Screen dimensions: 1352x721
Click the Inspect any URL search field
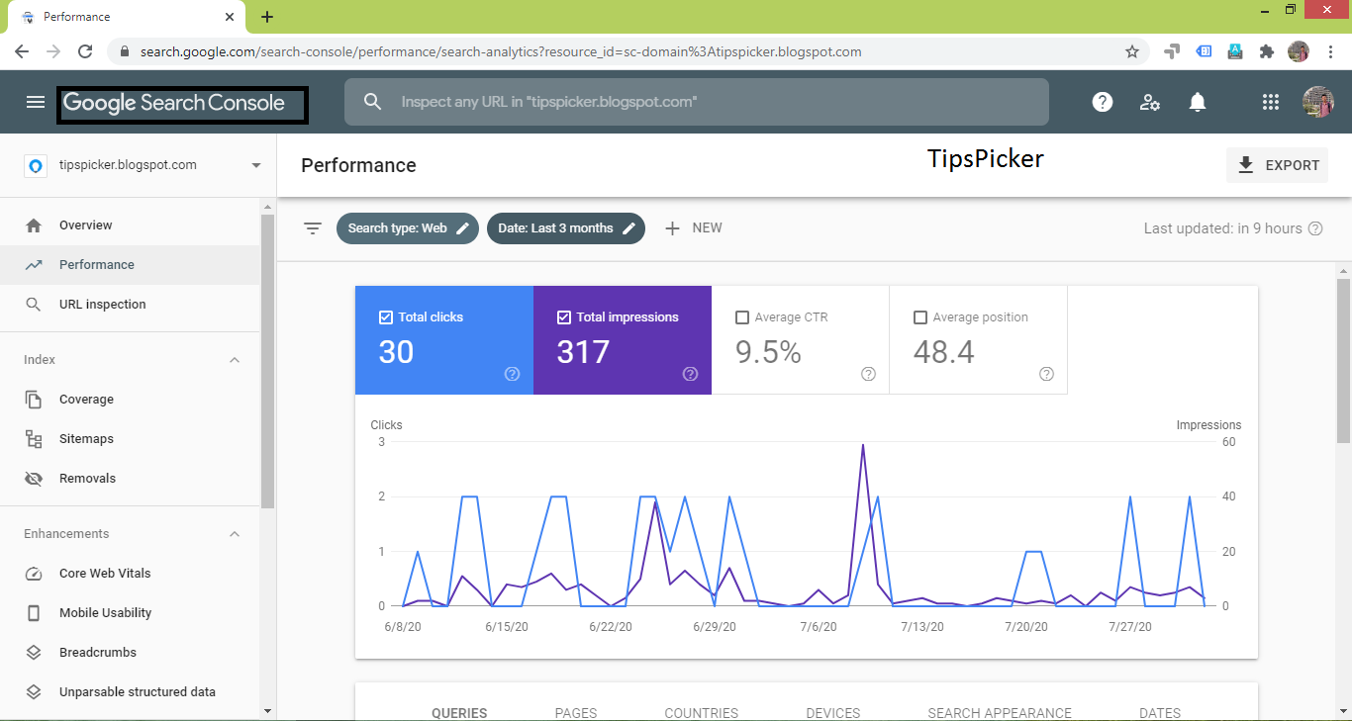tap(697, 102)
